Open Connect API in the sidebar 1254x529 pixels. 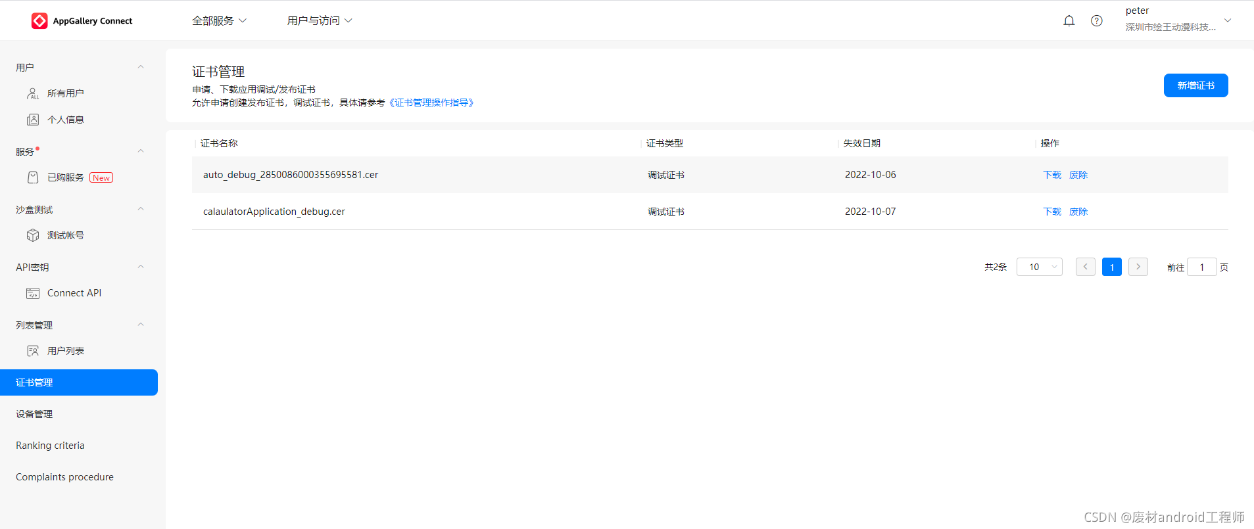point(74,293)
